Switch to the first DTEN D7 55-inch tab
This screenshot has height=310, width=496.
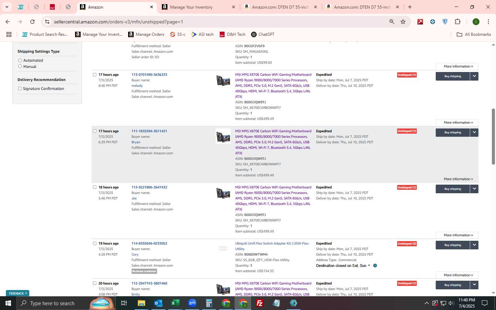tap(280, 7)
